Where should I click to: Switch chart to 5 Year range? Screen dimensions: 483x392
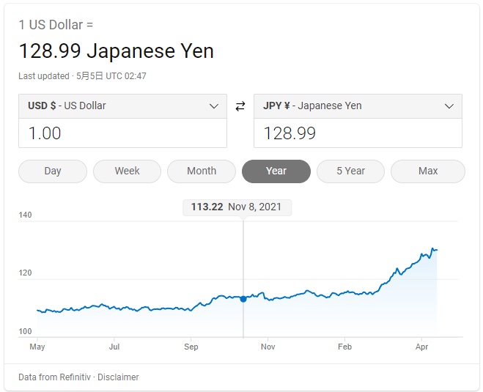(x=350, y=171)
